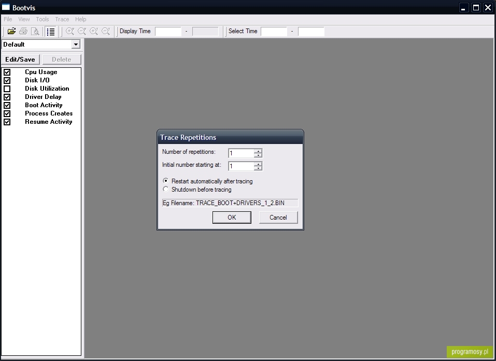Toggle the list view toolbar icon
This screenshot has width=496, height=361.
51,31
